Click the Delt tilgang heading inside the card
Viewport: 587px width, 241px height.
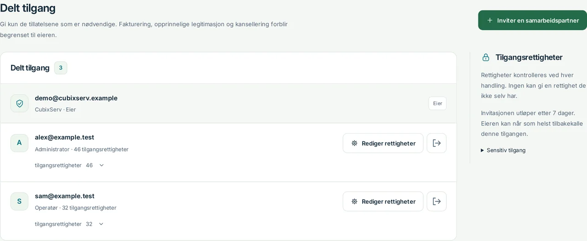point(30,68)
